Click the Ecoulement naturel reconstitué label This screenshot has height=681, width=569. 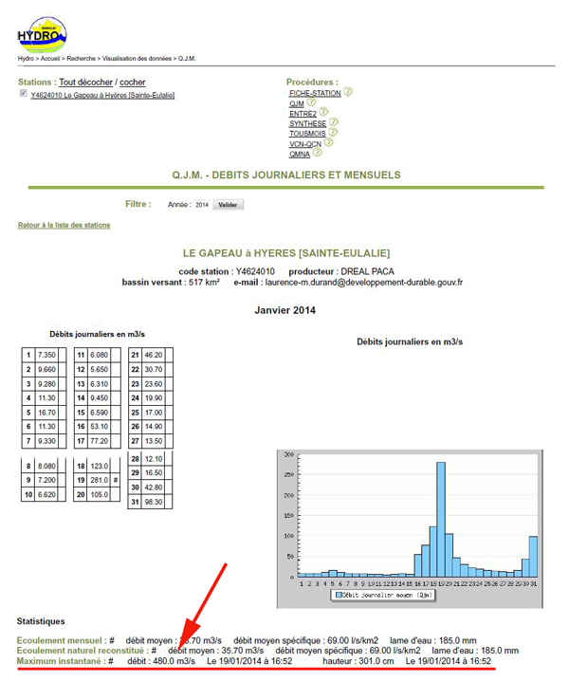[80, 651]
